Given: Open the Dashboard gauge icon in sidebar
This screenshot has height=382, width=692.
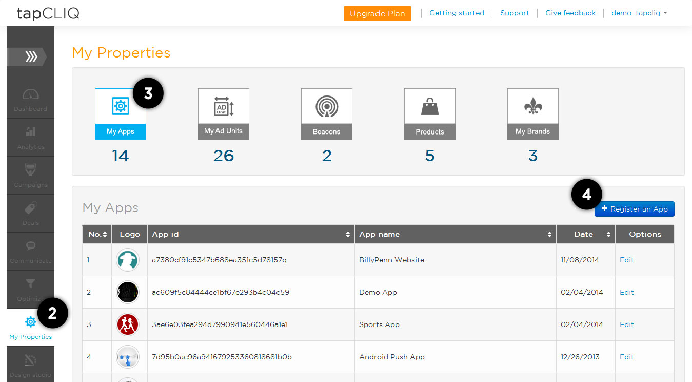Looking at the screenshot, I should 31,94.
